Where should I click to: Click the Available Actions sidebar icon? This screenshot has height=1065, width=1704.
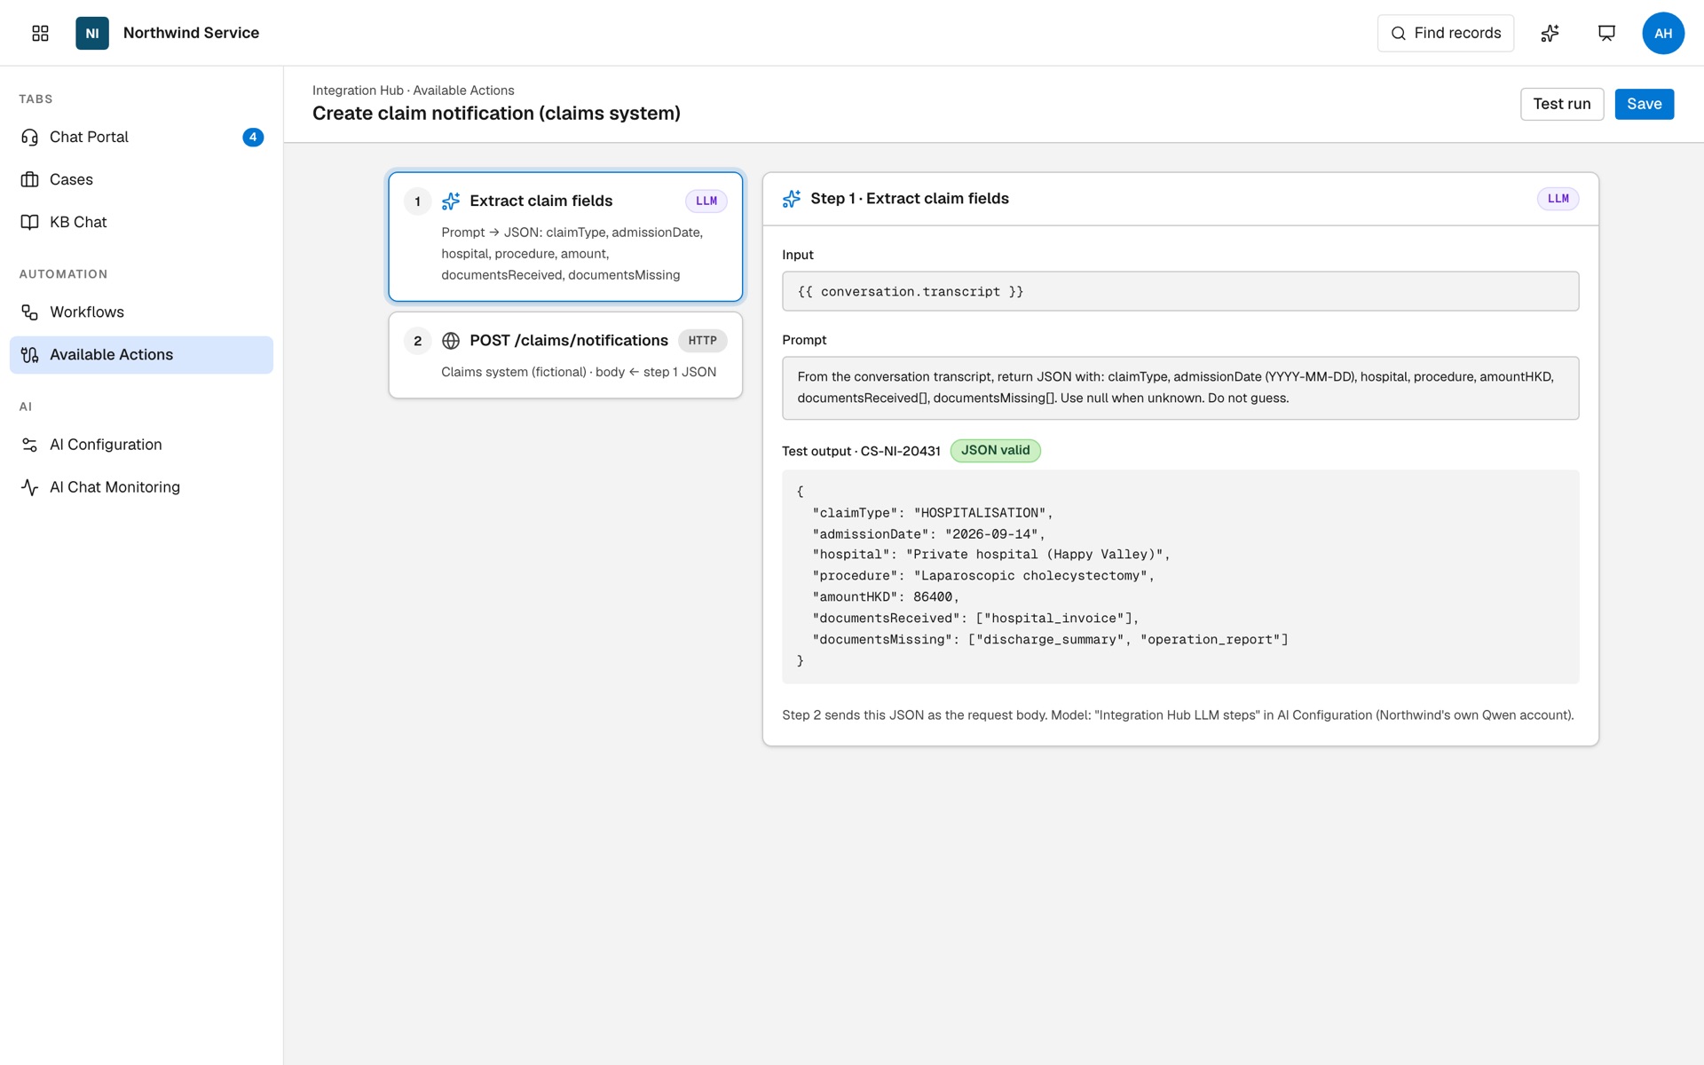click(29, 355)
